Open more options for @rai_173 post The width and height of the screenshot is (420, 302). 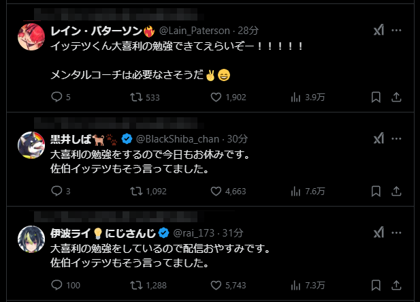pos(397,233)
